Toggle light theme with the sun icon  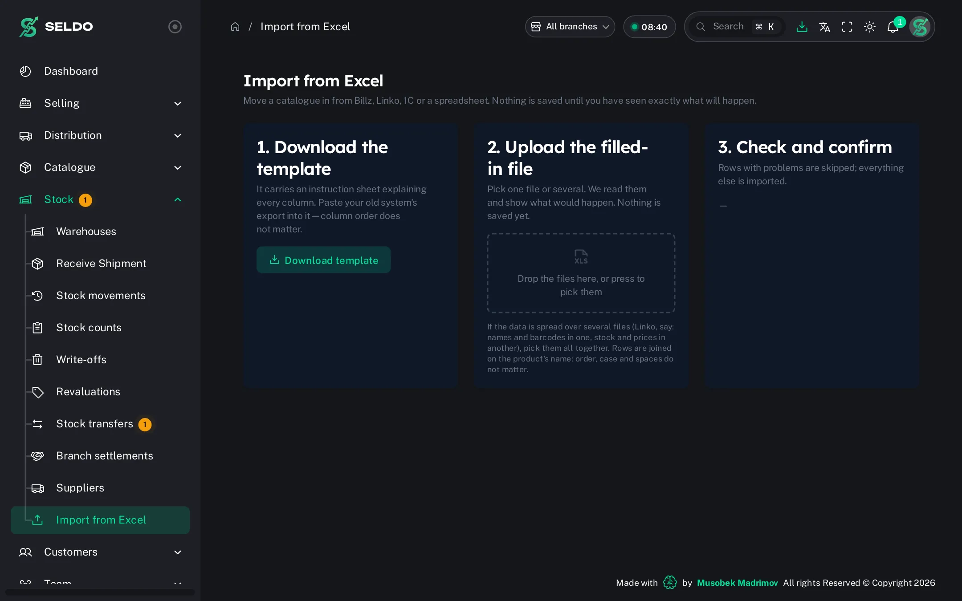[x=870, y=27]
